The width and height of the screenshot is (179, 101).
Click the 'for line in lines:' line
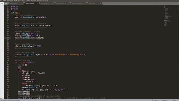(27, 71)
